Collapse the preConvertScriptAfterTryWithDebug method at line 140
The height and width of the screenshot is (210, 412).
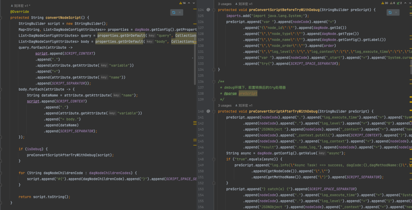[214, 111]
